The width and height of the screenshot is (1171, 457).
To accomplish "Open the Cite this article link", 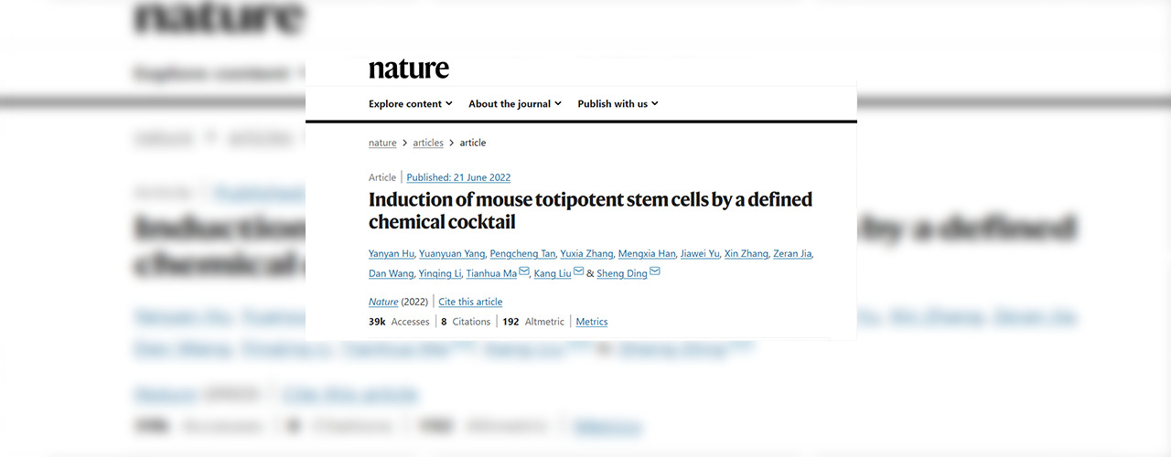I will (470, 303).
